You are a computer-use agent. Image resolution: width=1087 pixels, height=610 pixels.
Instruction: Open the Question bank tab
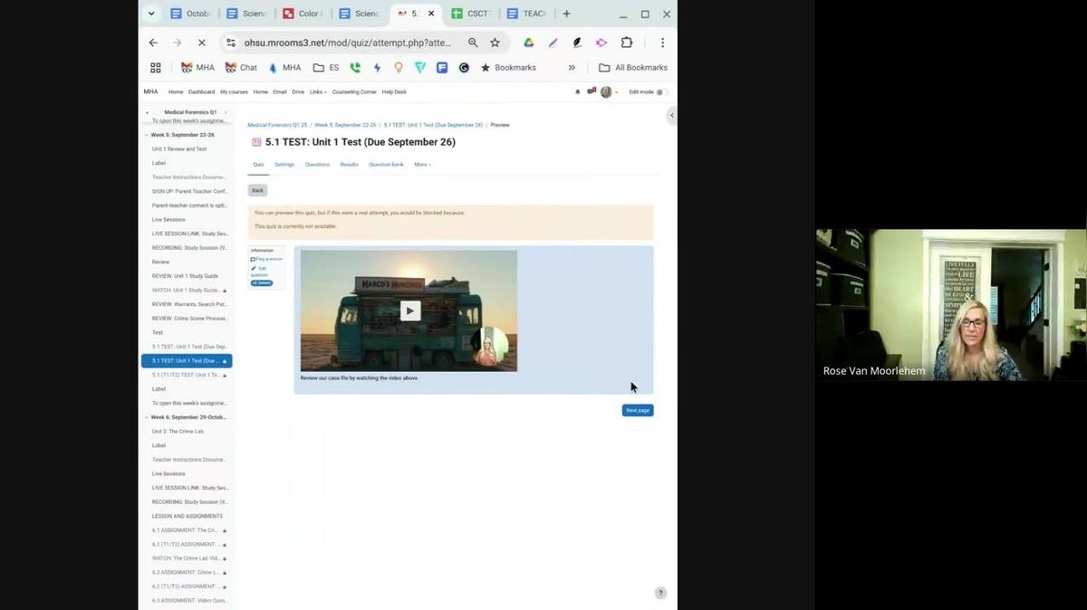click(x=386, y=165)
